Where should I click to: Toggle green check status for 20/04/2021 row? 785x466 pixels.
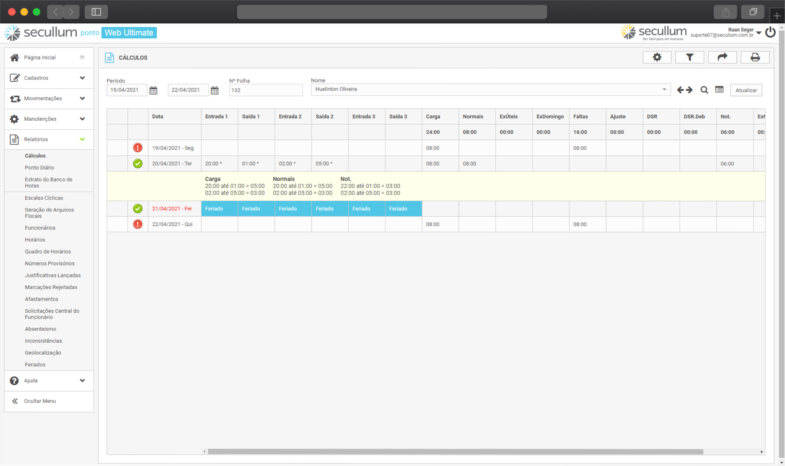pyautogui.click(x=138, y=164)
